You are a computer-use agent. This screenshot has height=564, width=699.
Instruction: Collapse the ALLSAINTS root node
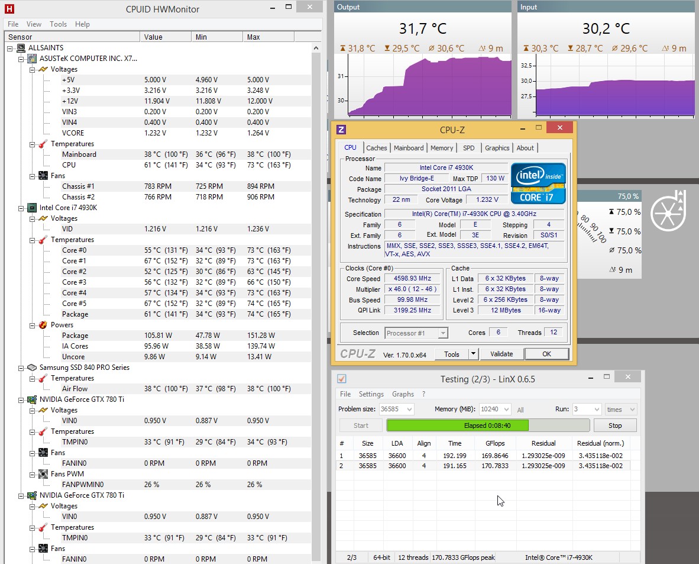tap(10, 48)
